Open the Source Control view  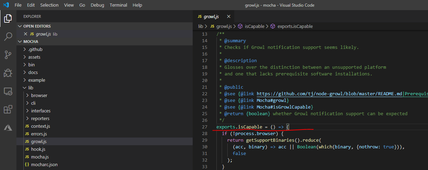[x=8, y=55]
